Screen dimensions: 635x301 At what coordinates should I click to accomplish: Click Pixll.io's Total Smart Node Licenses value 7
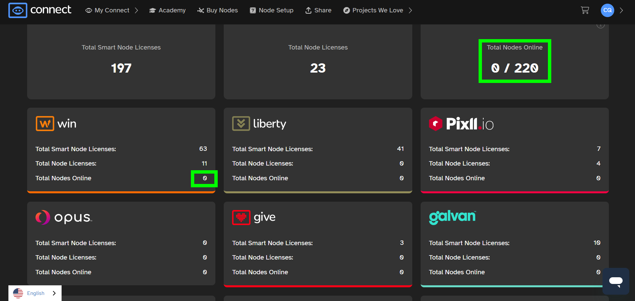tap(598, 149)
